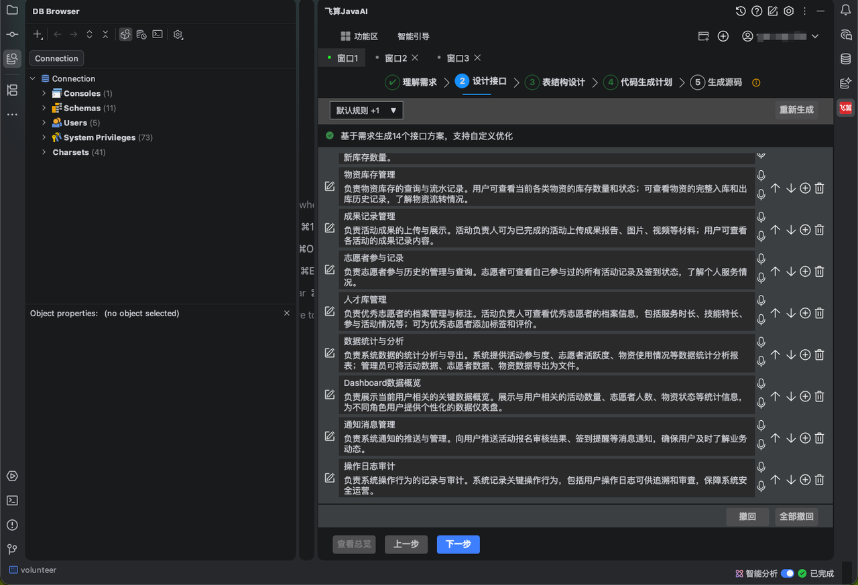858x585 pixels.
Task: Open the Structure tool window in left sidebar
Action: (x=12, y=90)
